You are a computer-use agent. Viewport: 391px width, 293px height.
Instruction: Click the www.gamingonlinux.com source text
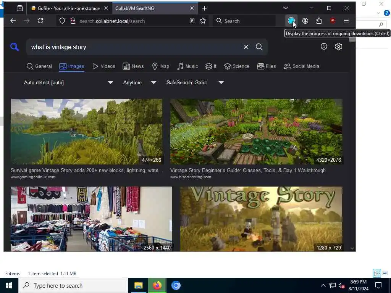tap(33, 177)
